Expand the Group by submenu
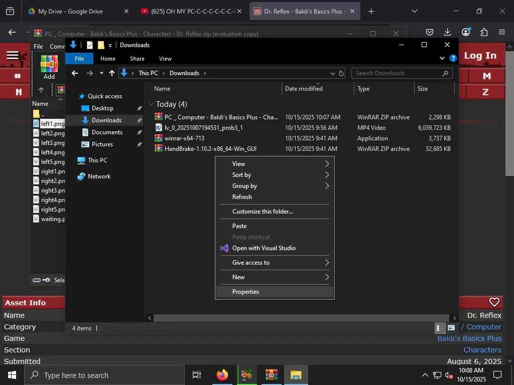The width and height of the screenshot is (514, 385). click(x=275, y=186)
